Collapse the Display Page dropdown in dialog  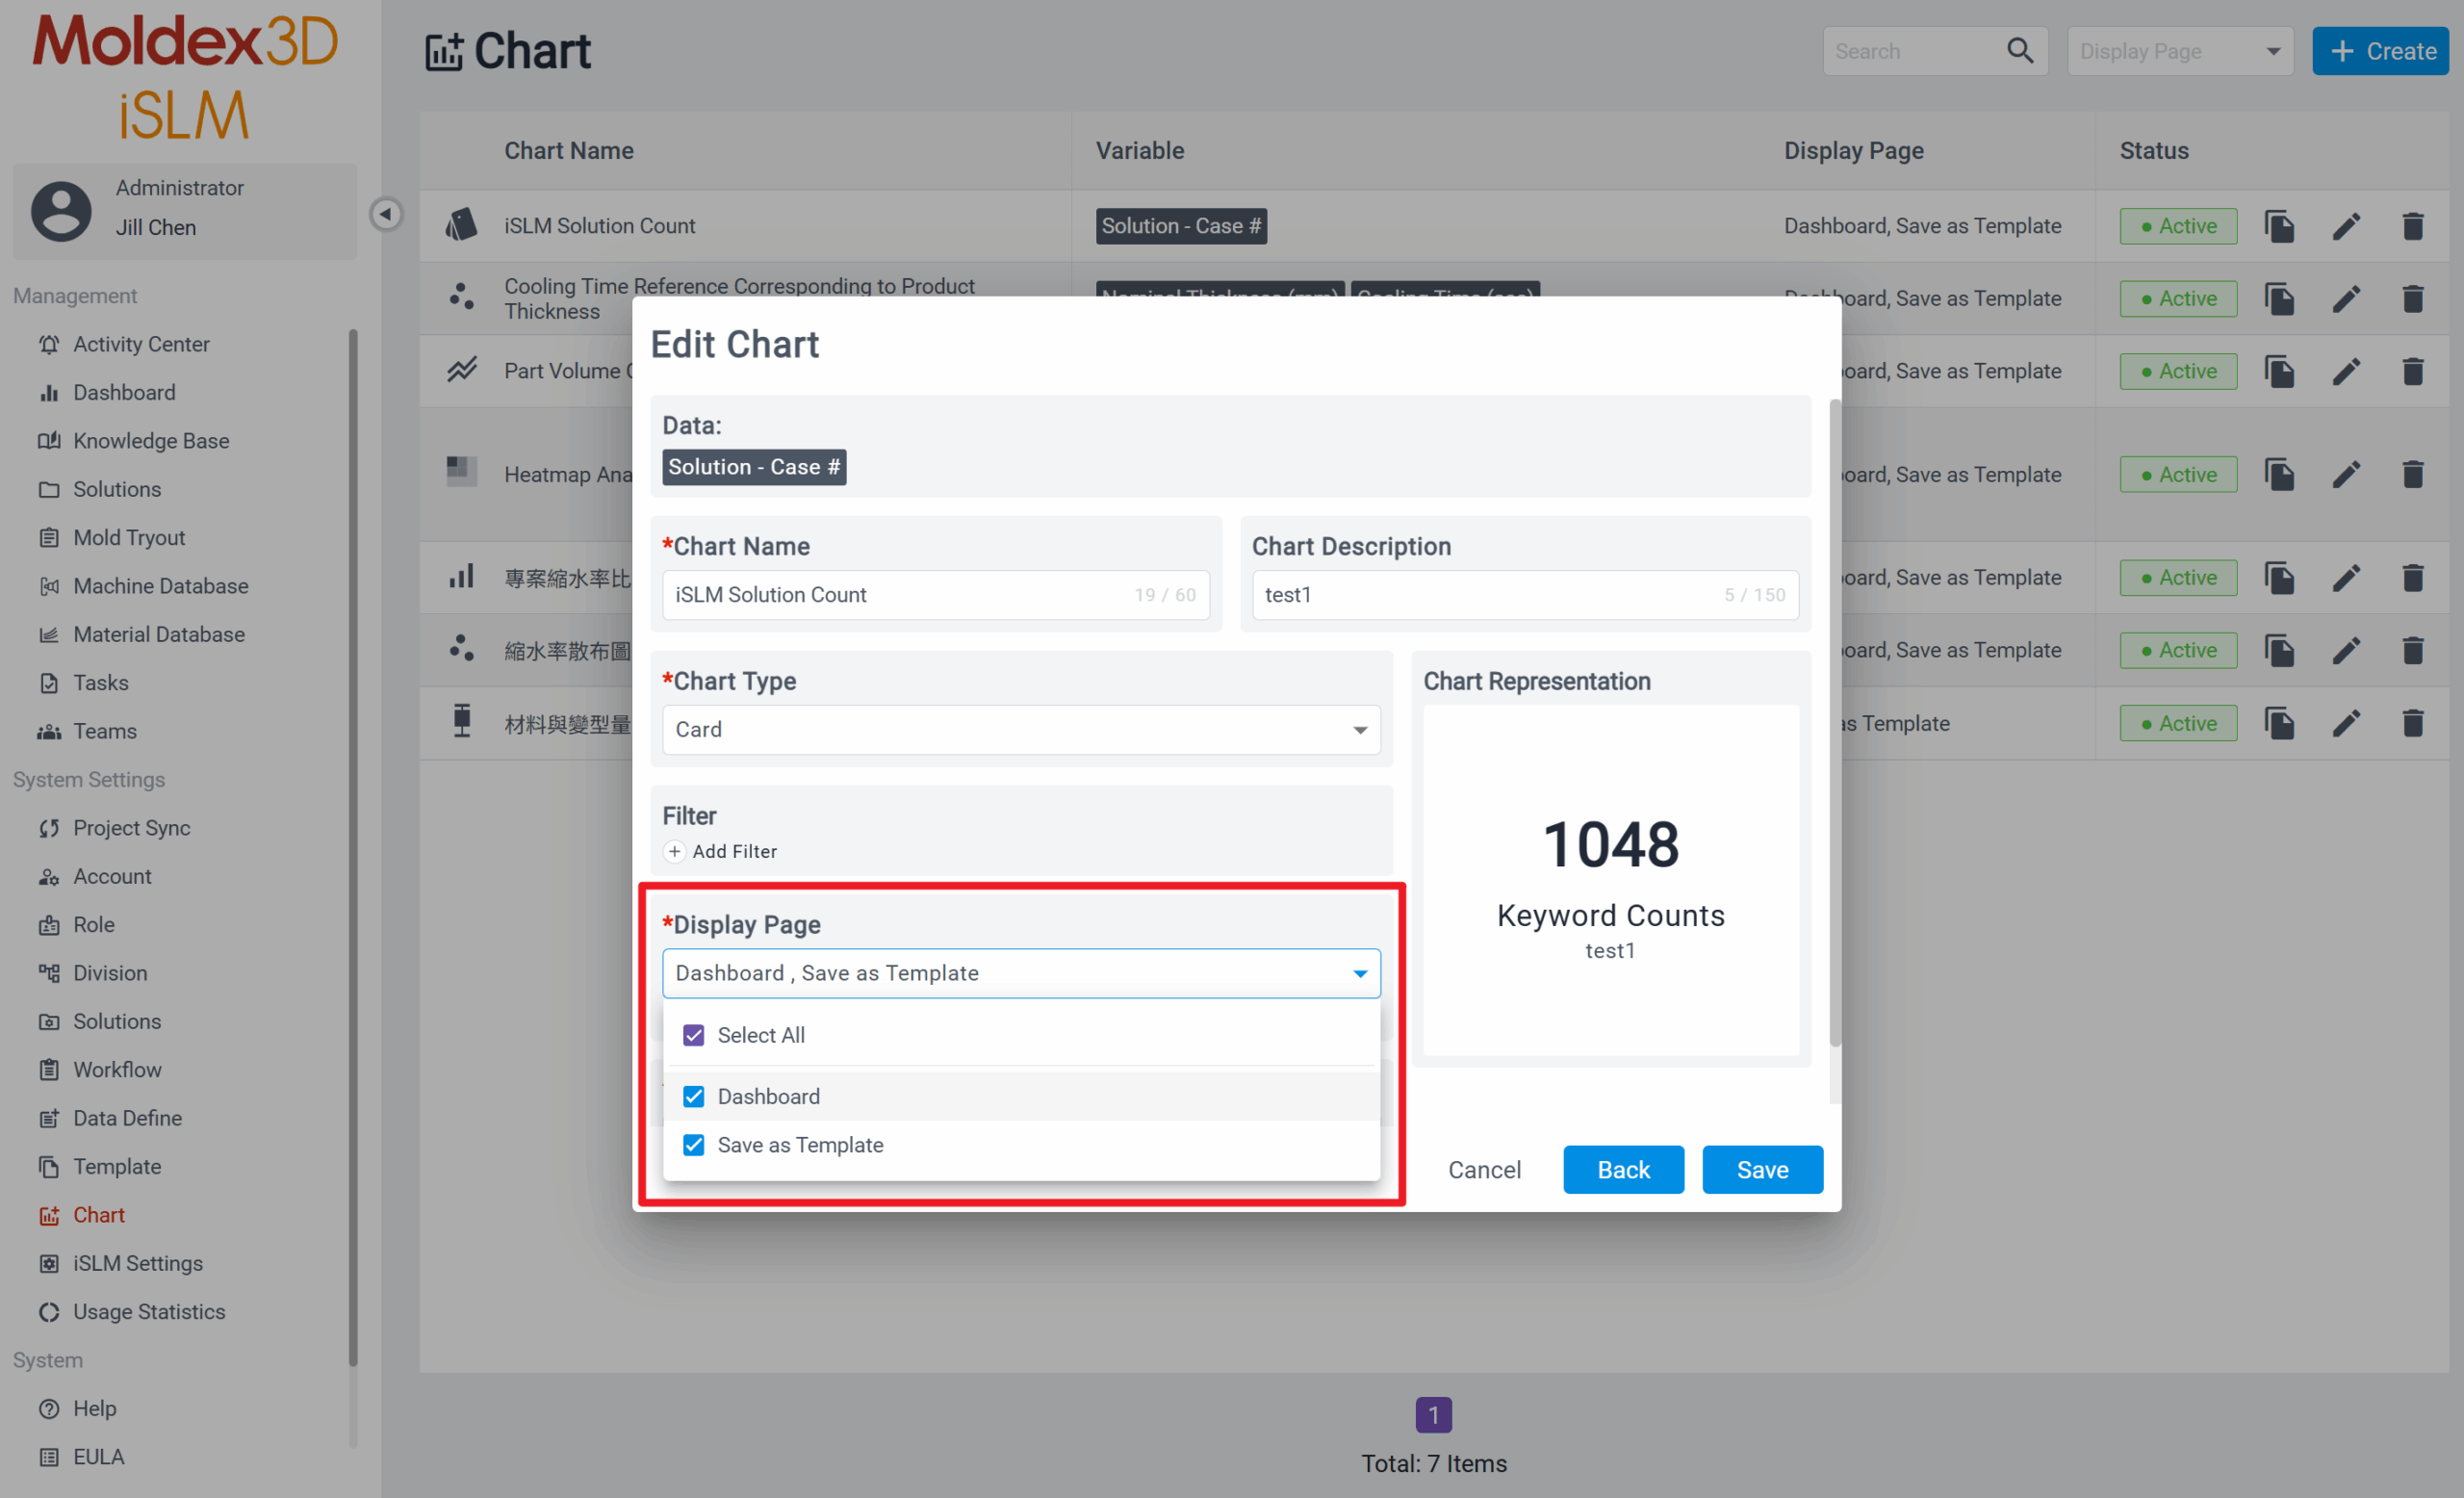(x=1360, y=974)
